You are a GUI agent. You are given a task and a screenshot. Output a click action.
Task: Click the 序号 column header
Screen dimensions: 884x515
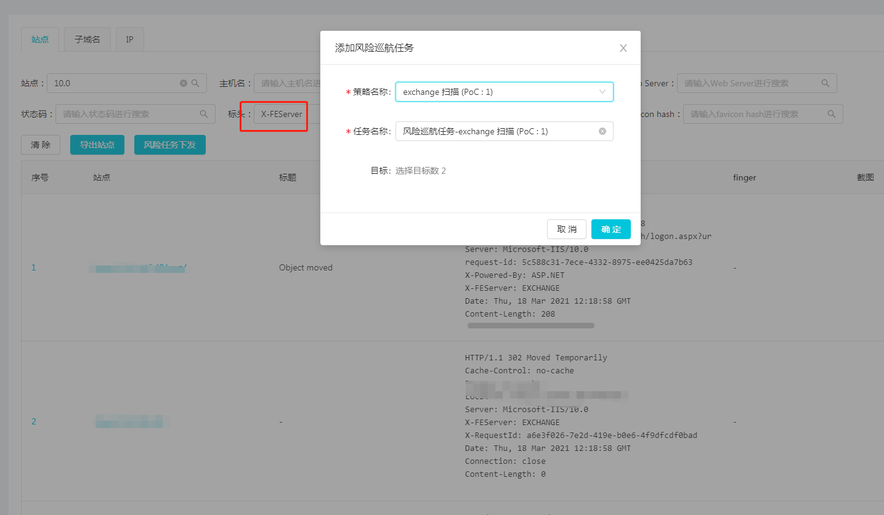pos(40,177)
